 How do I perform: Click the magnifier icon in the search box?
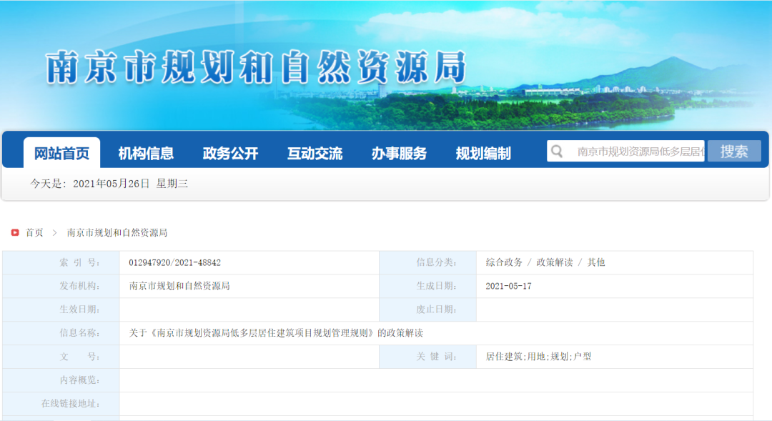(557, 151)
